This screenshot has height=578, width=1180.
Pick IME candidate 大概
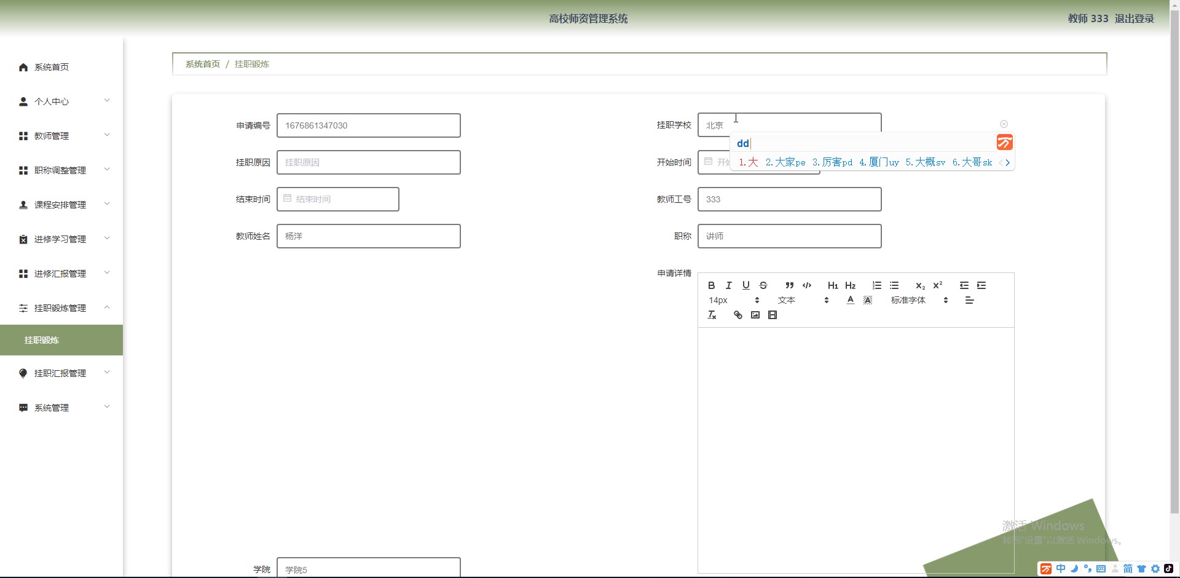pos(926,162)
